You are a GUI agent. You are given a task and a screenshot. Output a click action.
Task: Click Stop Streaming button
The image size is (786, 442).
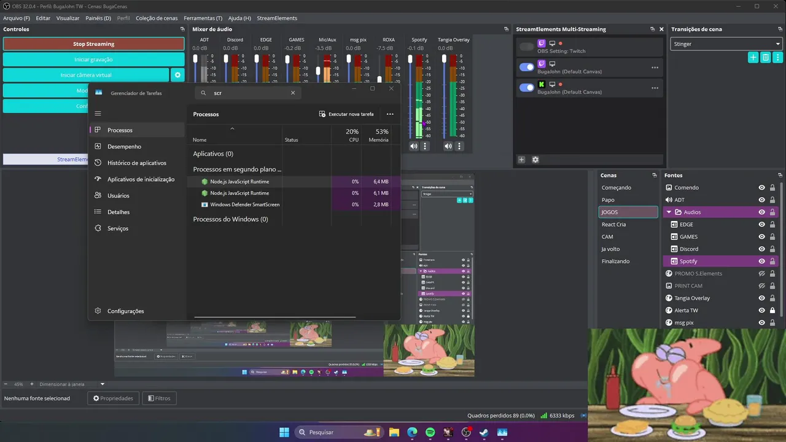coord(93,44)
